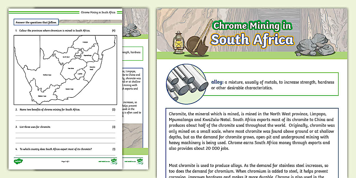Click the "Chrome Mining in" title text
The image size is (356, 178).
click(x=252, y=26)
